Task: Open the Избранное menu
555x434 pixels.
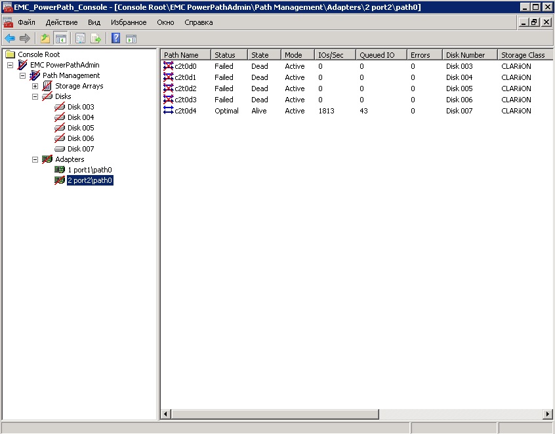Action: pos(129,22)
